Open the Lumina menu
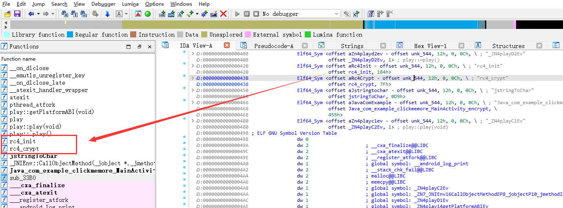 (130, 4)
